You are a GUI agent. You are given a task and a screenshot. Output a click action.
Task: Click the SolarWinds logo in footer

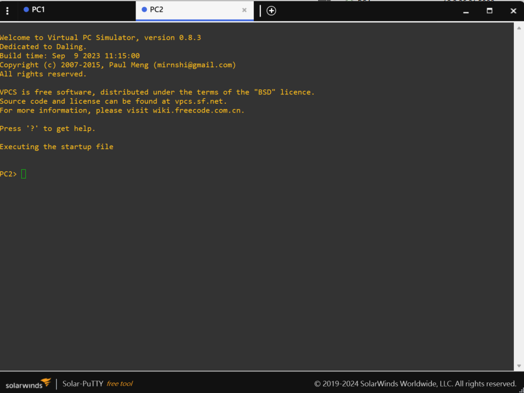click(x=28, y=384)
